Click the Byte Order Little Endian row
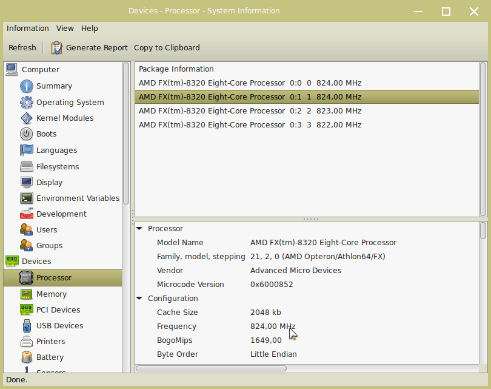 point(307,354)
